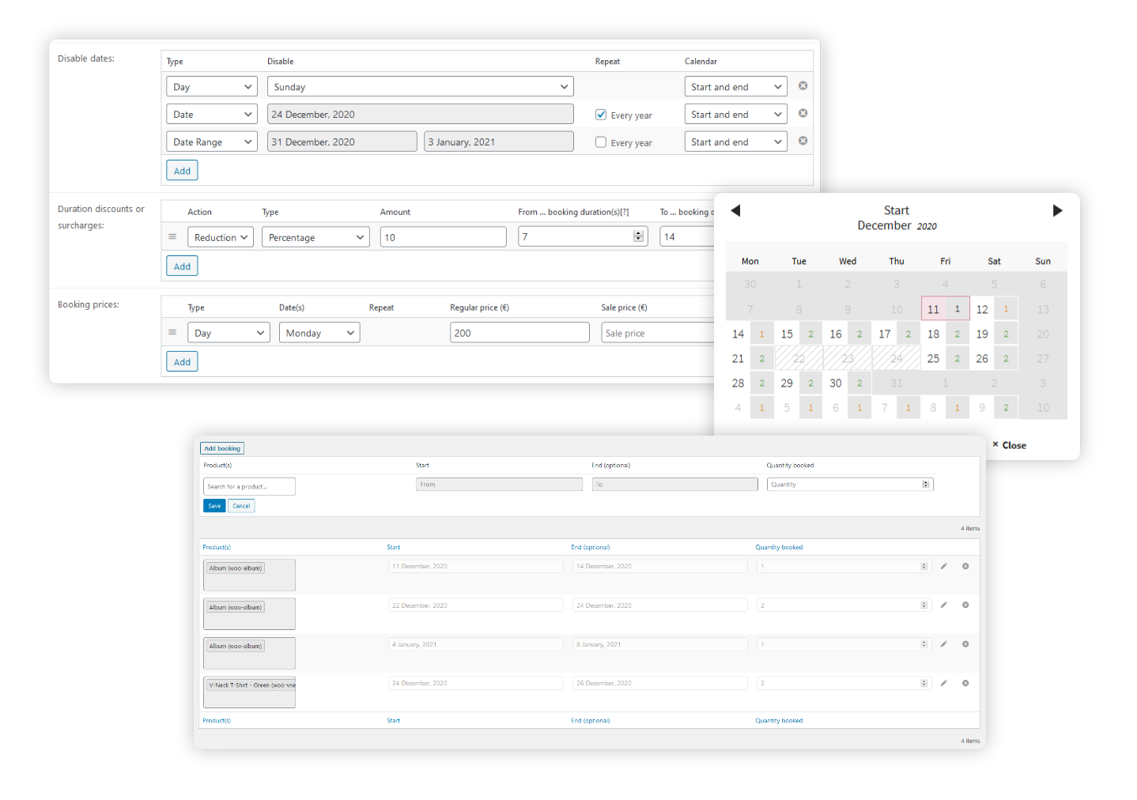The width and height of the screenshot is (1137, 800).
Task: Open the Disable dropdown showing Sunday
Action: 420,86
